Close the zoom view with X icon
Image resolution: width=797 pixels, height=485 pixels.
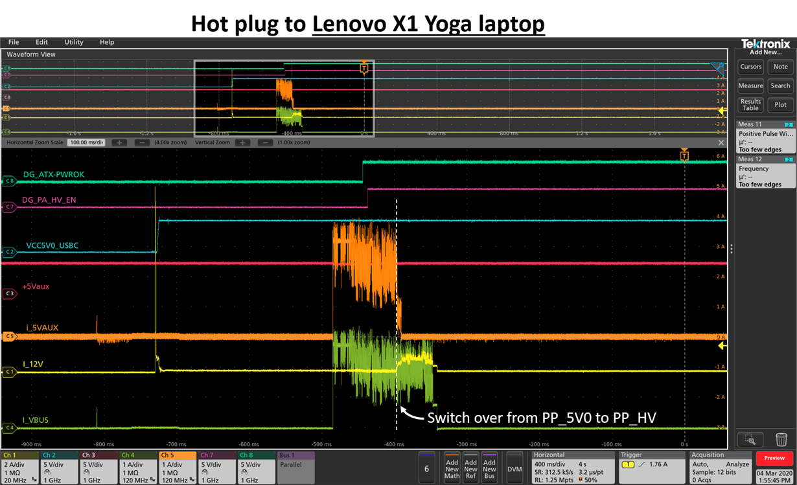[721, 142]
